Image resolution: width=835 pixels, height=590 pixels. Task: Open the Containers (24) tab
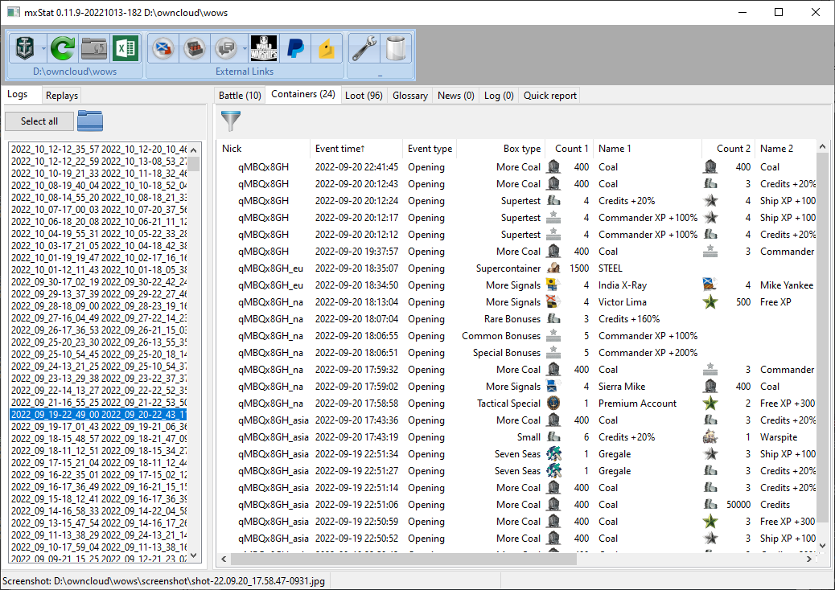click(303, 94)
